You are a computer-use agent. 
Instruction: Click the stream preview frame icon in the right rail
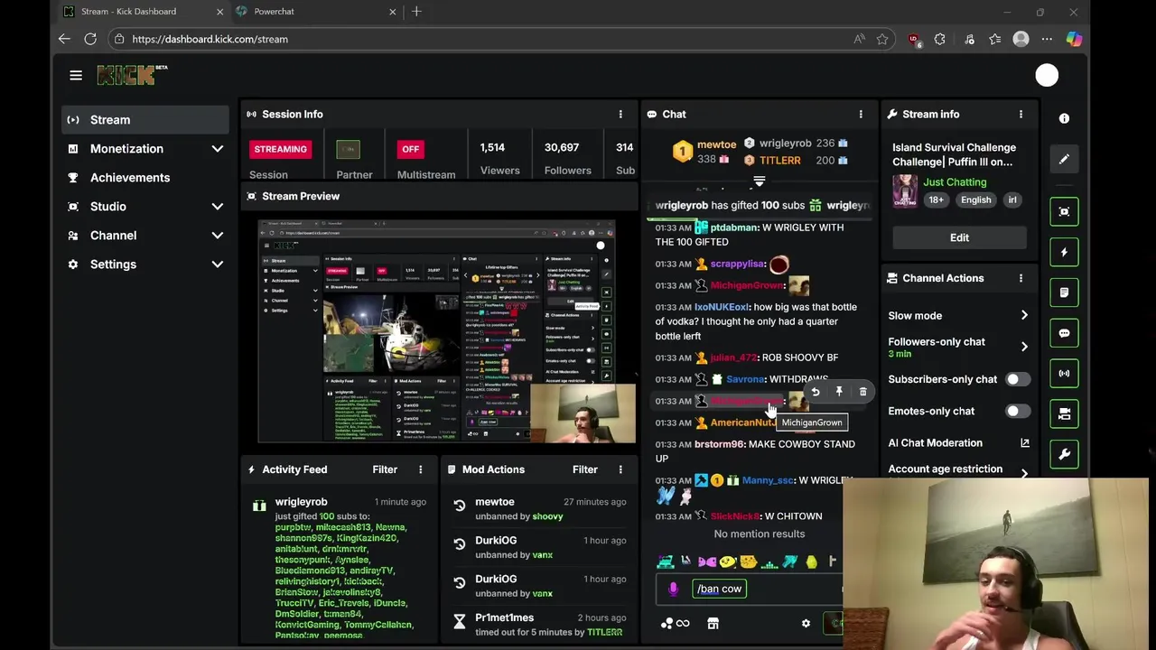(1064, 212)
